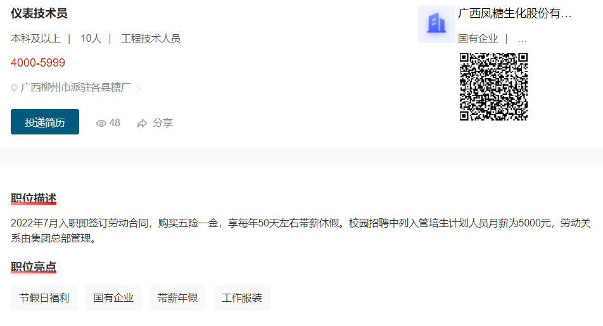Click the company building logo icon
The height and width of the screenshot is (326, 603).
[436, 24]
